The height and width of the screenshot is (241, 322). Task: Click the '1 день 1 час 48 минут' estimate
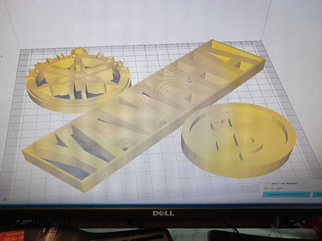coord(284,183)
